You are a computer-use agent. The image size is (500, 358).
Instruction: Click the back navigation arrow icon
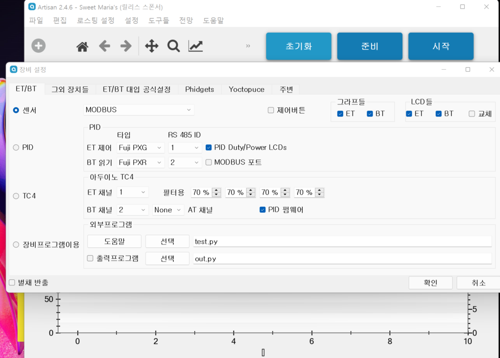tap(104, 46)
